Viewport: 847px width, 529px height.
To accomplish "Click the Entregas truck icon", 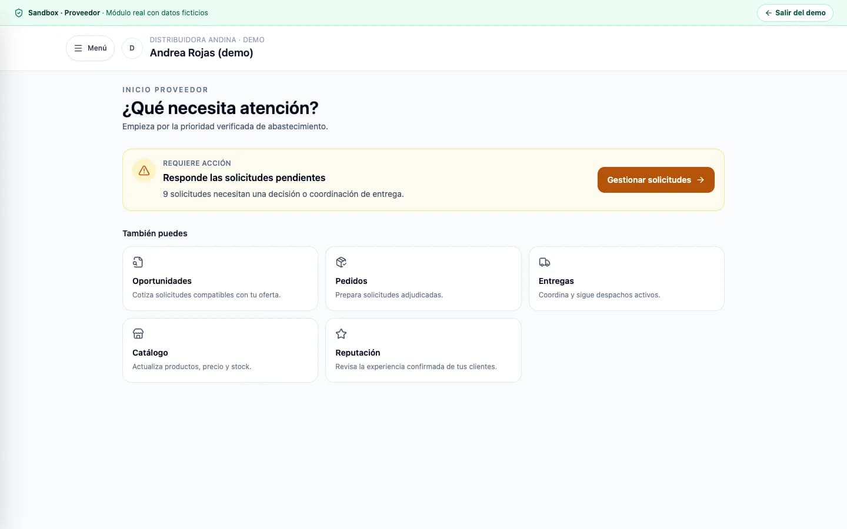I will 545,262.
